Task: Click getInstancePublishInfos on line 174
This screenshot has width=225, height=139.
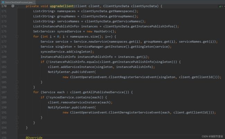Action: coord(152,26)
